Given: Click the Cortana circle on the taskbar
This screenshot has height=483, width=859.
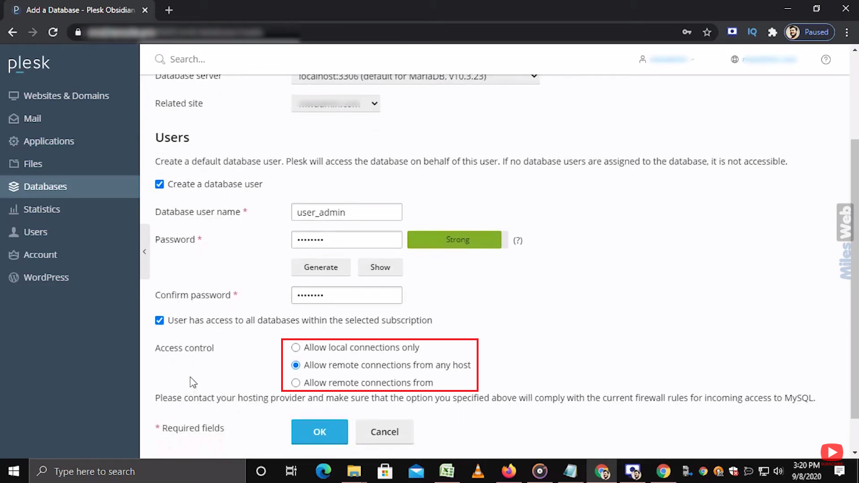Looking at the screenshot, I should pyautogui.click(x=261, y=471).
